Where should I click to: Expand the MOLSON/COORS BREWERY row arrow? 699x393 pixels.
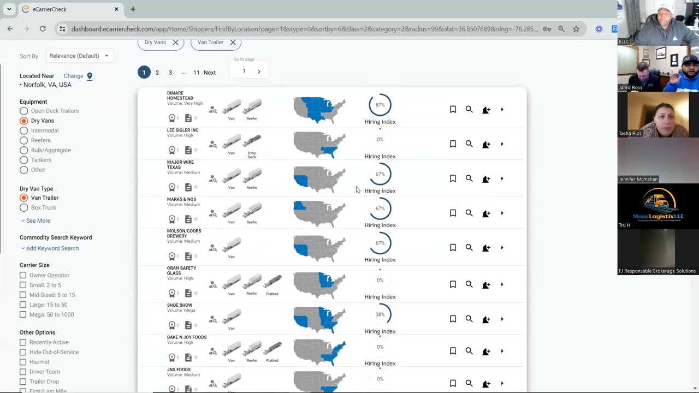pos(502,248)
